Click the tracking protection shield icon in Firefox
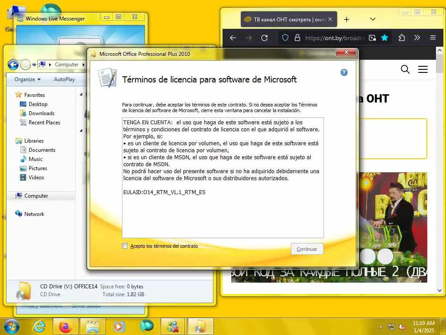Image resolution: width=446 pixels, height=335 pixels. click(x=285, y=38)
